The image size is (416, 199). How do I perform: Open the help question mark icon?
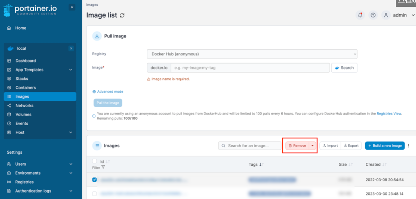coord(373,15)
